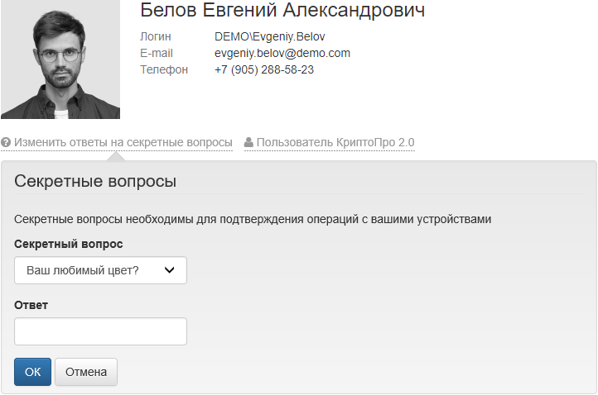Image resolution: width=598 pixels, height=395 pixels.
Task: Open the 'Пользователь КриптоПро 2.0' link
Action: 335,143
